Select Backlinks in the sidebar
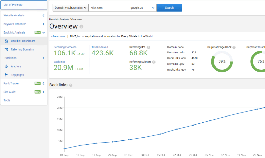The width and height of the screenshot is (265, 158). point(10,58)
